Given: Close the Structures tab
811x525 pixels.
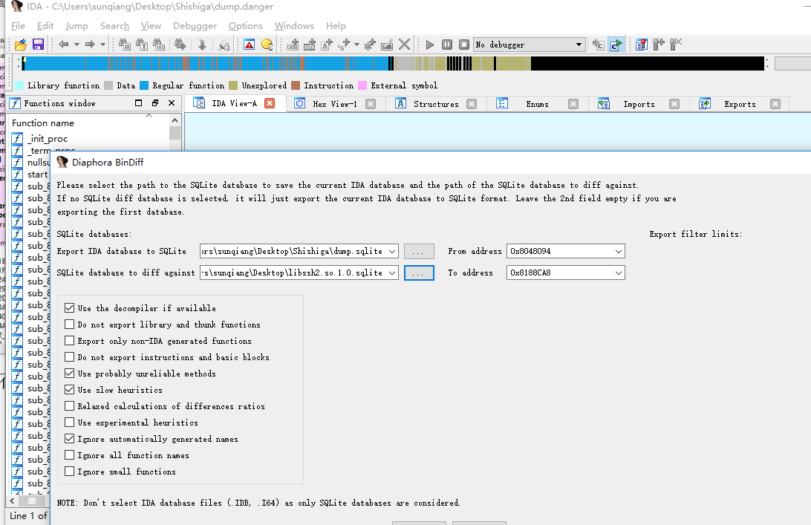Looking at the screenshot, I should coord(472,104).
